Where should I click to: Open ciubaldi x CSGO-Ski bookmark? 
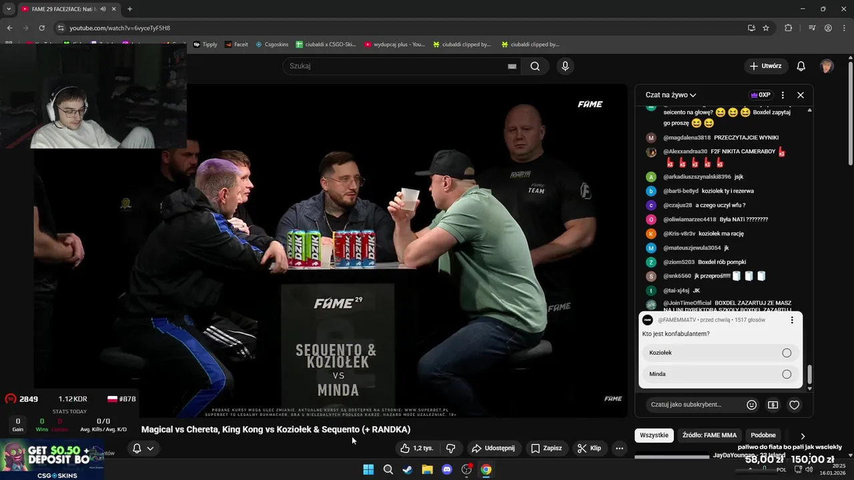(326, 45)
